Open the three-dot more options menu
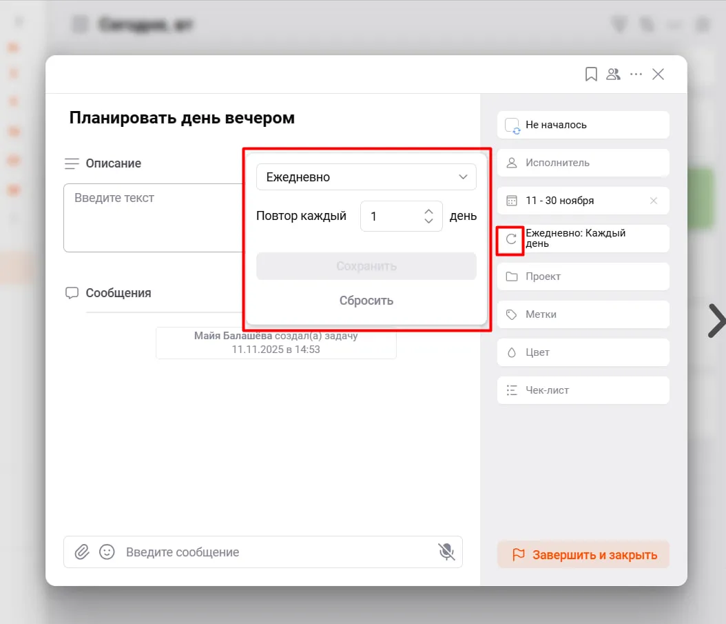The height and width of the screenshot is (624, 726). (636, 74)
